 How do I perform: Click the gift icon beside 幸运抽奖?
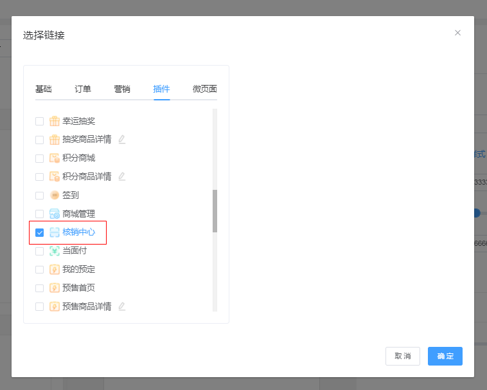click(x=55, y=121)
